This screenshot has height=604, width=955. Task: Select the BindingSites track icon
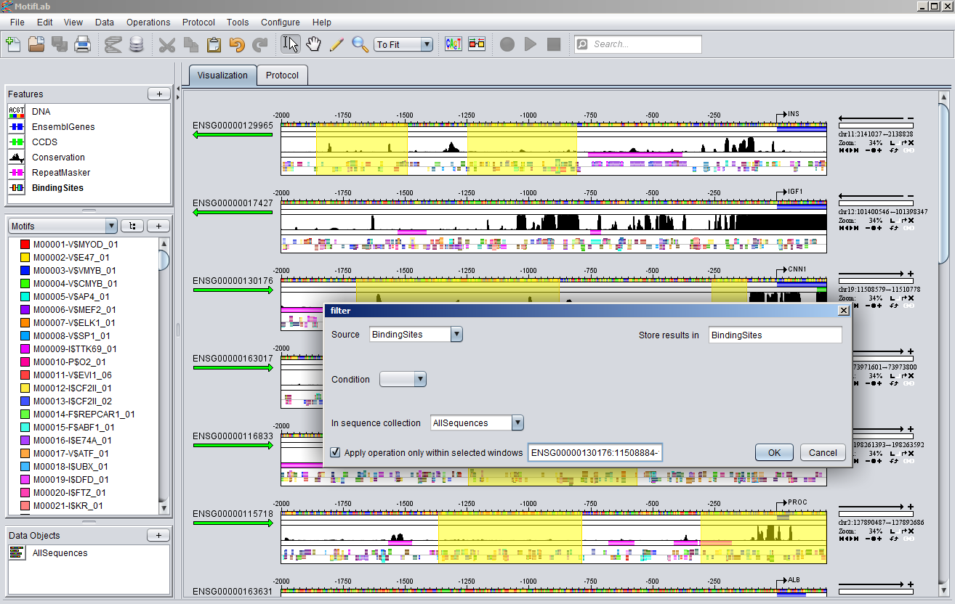17,187
